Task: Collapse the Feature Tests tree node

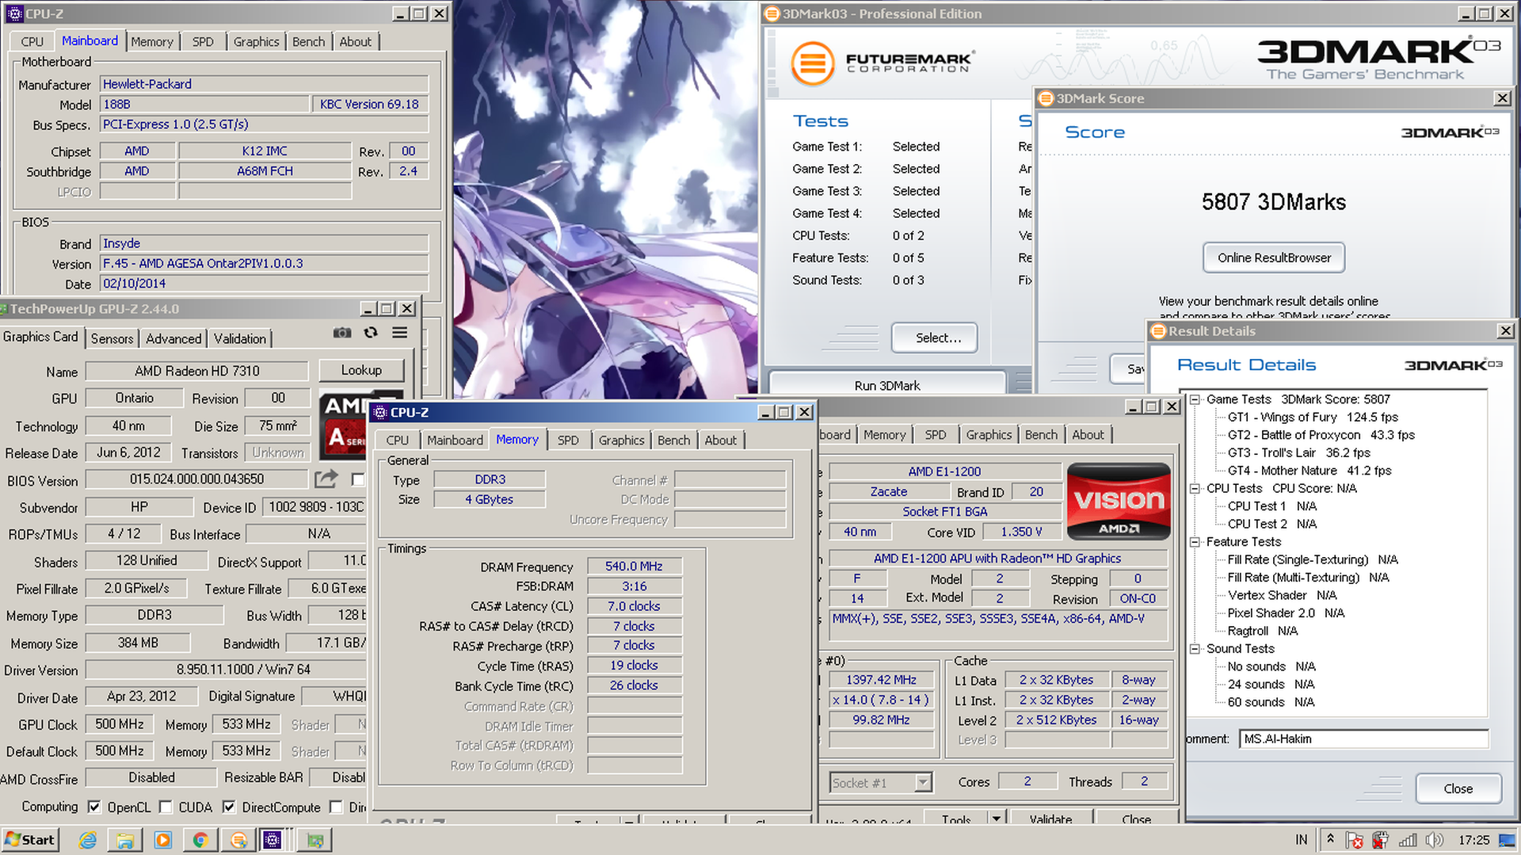Action: pyautogui.click(x=1195, y=543)
